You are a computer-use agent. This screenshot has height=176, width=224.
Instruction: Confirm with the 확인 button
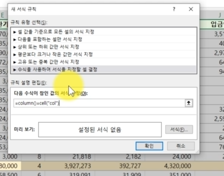[149, 146]
